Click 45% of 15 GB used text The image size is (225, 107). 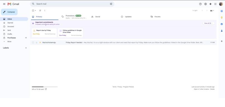[38, 89]
